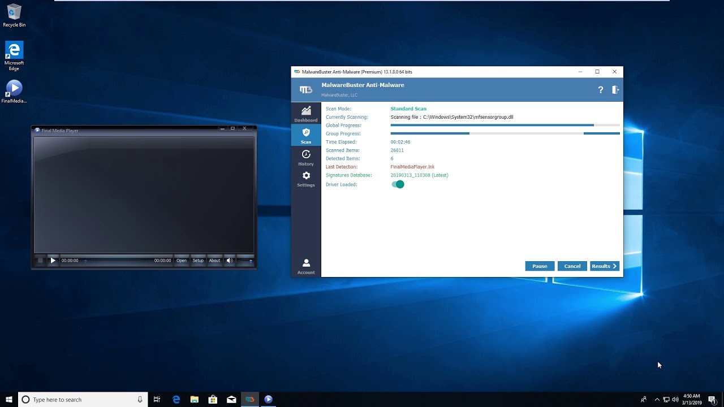Open Microsoft Store from the taskbar
Image resolution: width=724 pixels, height=407 pixels.
click(213, 400)
